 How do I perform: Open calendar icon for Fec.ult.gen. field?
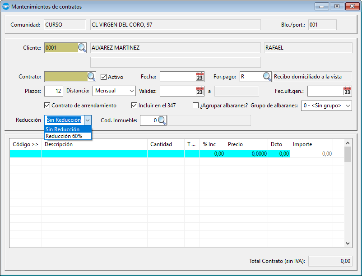(347, 91)
